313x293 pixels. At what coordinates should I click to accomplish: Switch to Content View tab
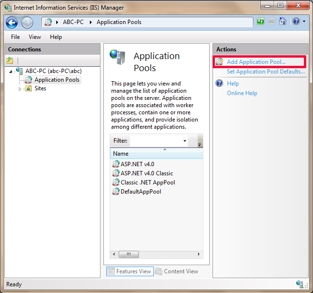[x=177, y=271]
